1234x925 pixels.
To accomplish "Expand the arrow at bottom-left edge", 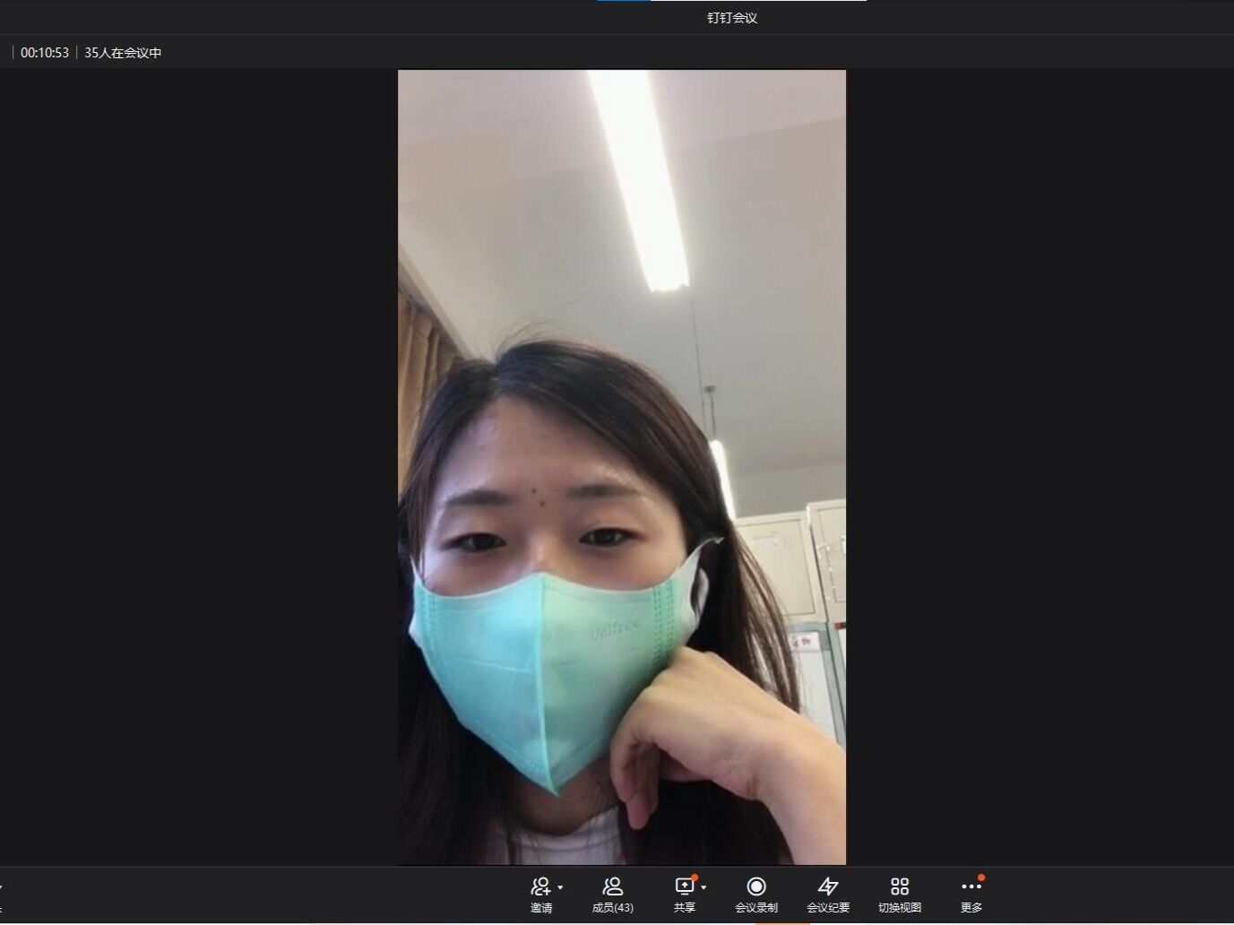I will click(x=2, y=887).
